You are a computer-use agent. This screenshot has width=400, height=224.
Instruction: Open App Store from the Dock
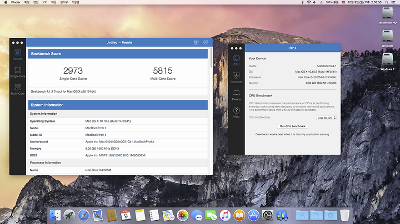click(253, 215)
